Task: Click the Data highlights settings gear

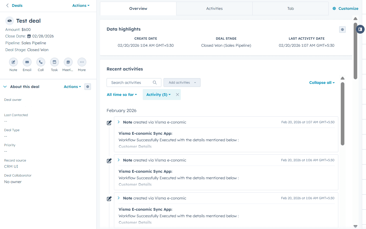Action: (342, 29)
